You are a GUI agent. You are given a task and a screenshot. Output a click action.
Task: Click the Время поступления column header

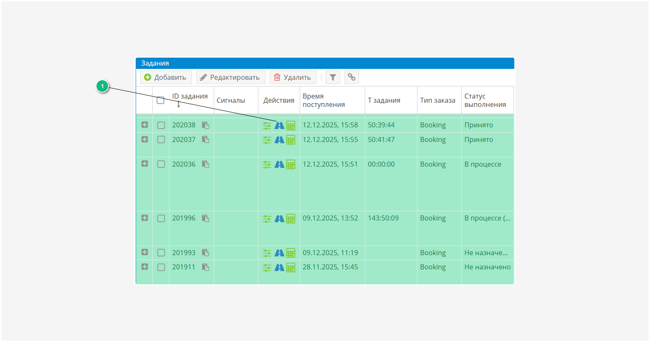(324, 100)
